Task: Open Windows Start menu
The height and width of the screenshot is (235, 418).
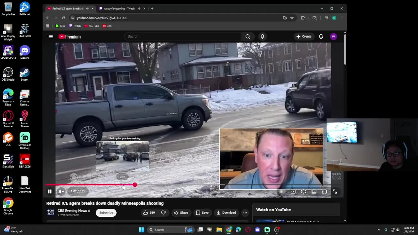Action: pyautogui.click(x=141, y=230)
